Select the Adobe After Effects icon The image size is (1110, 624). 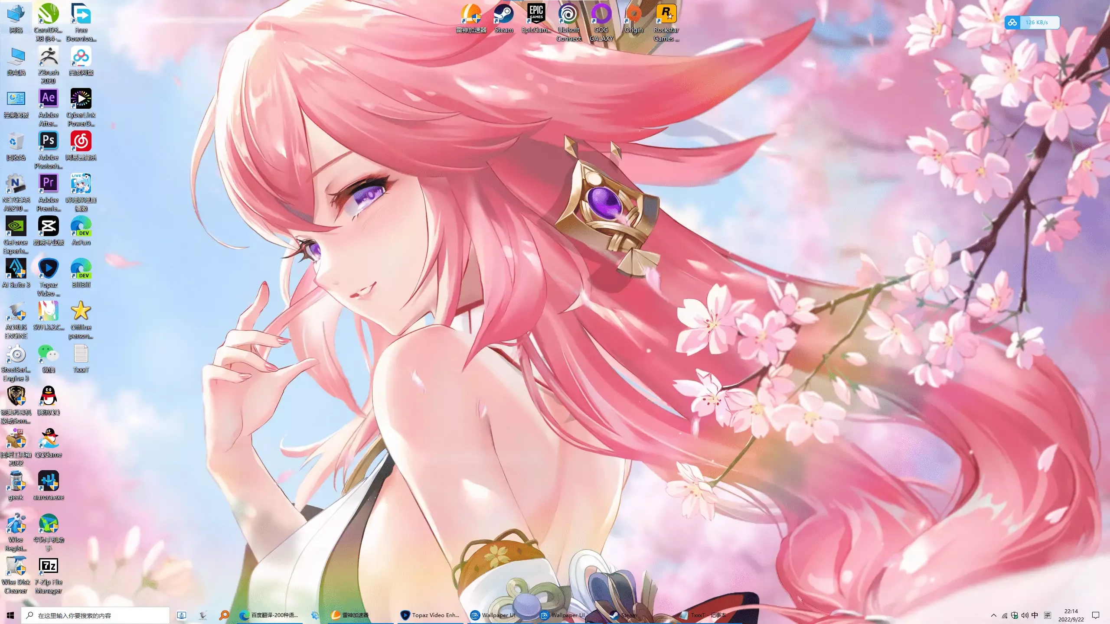(x=48, y=107)
